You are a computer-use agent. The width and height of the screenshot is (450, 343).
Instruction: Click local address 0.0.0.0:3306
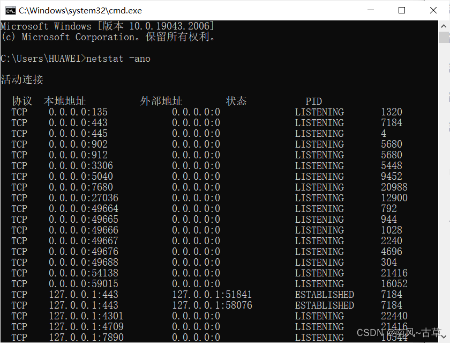point(81,166)
